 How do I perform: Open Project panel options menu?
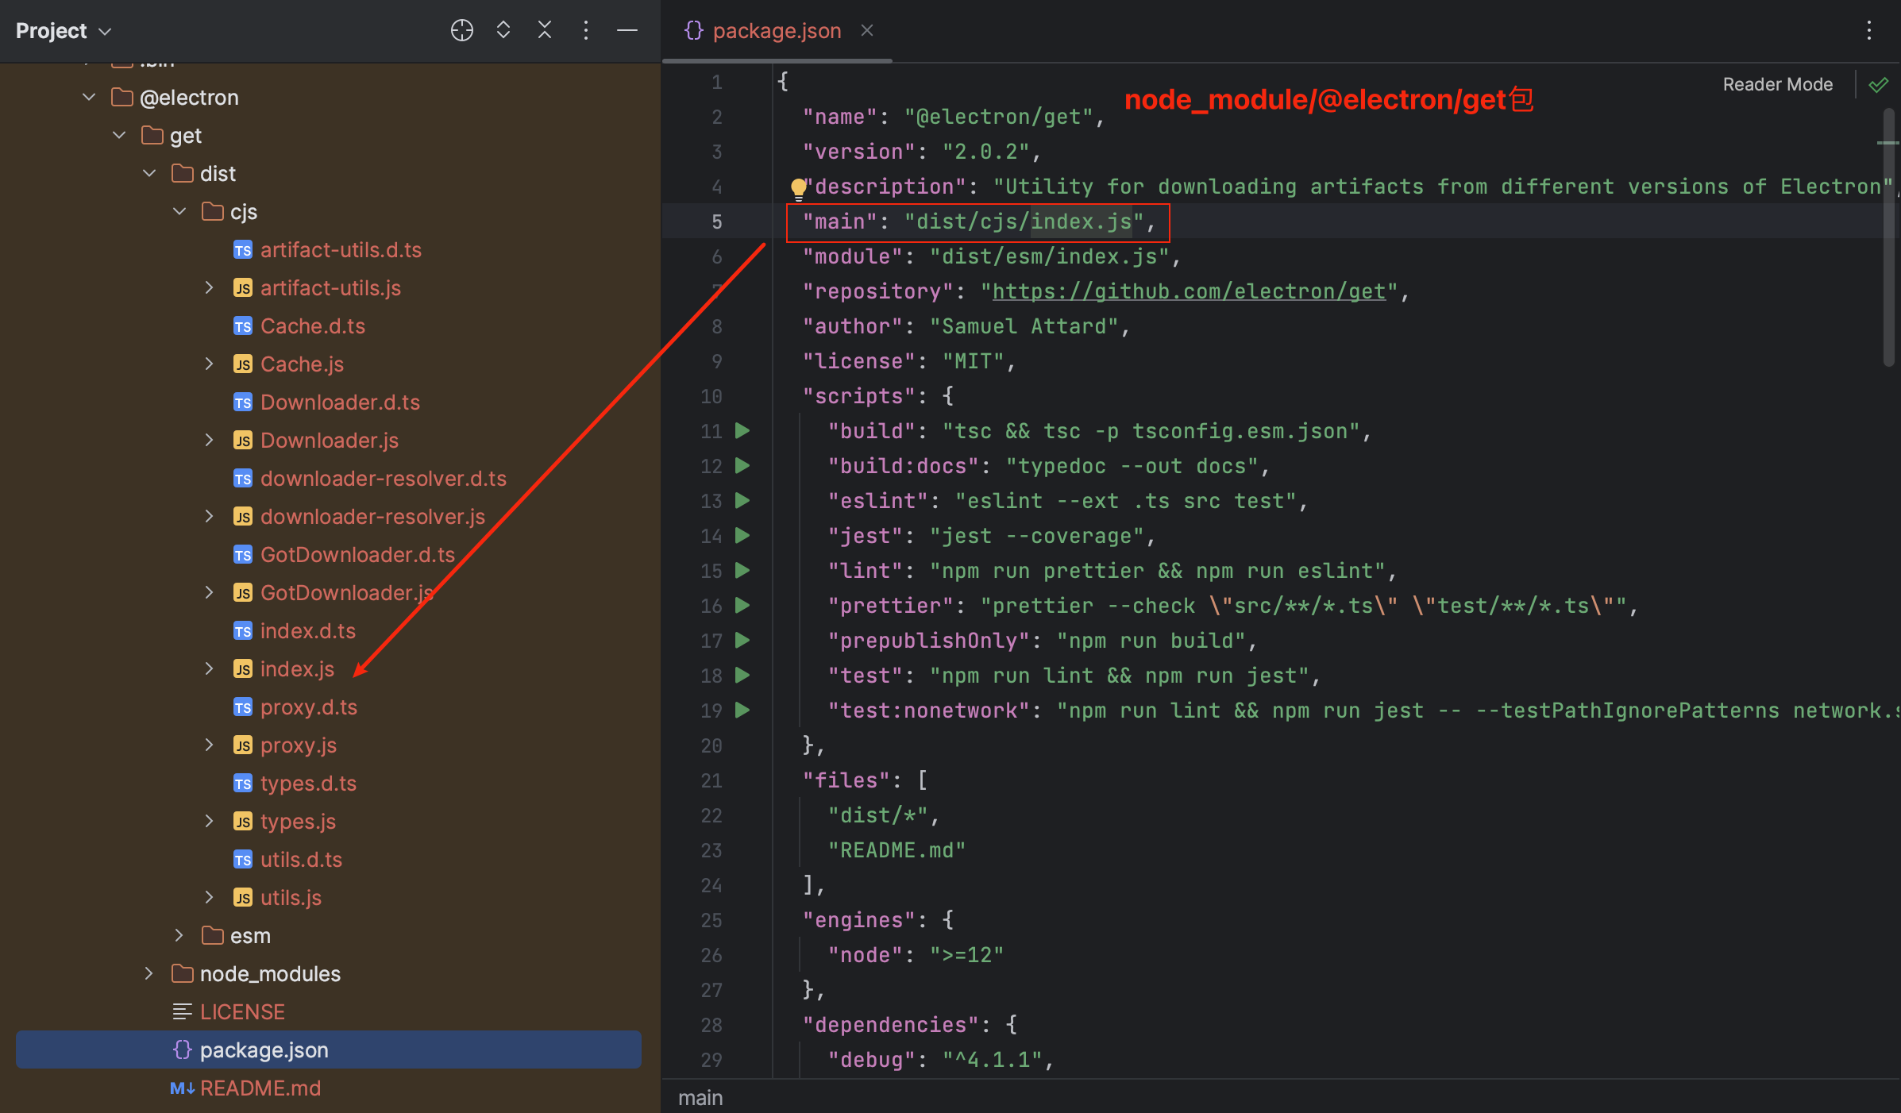(x=586, y=30)
